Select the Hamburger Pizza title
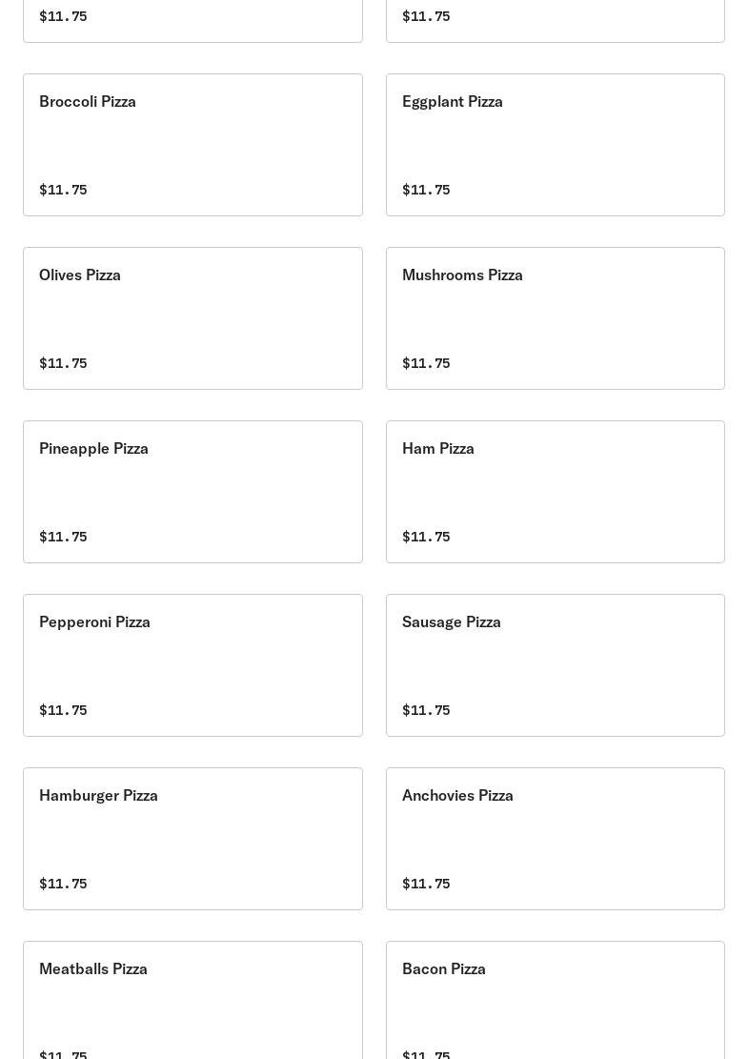This screenshot has height=1059, width=748. pos(98,795)
